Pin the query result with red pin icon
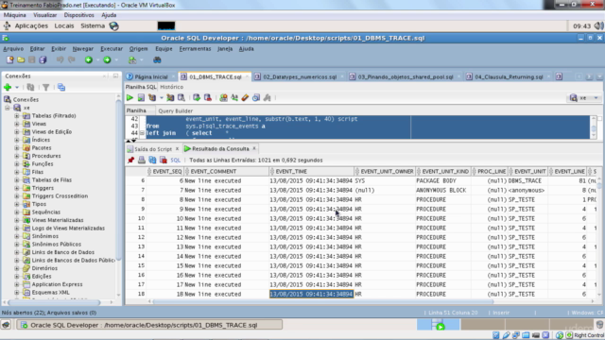 tap(130, 160)
